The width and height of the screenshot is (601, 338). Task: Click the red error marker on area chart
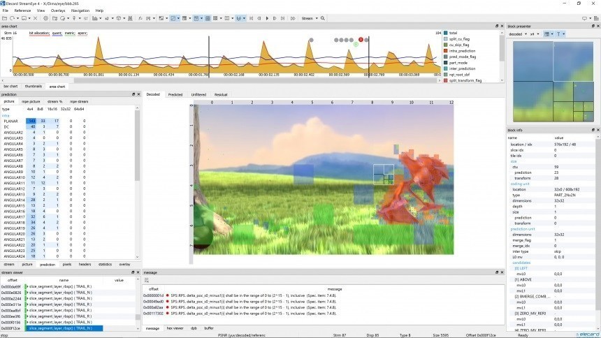pyautogui.click(x=361, y=40)
